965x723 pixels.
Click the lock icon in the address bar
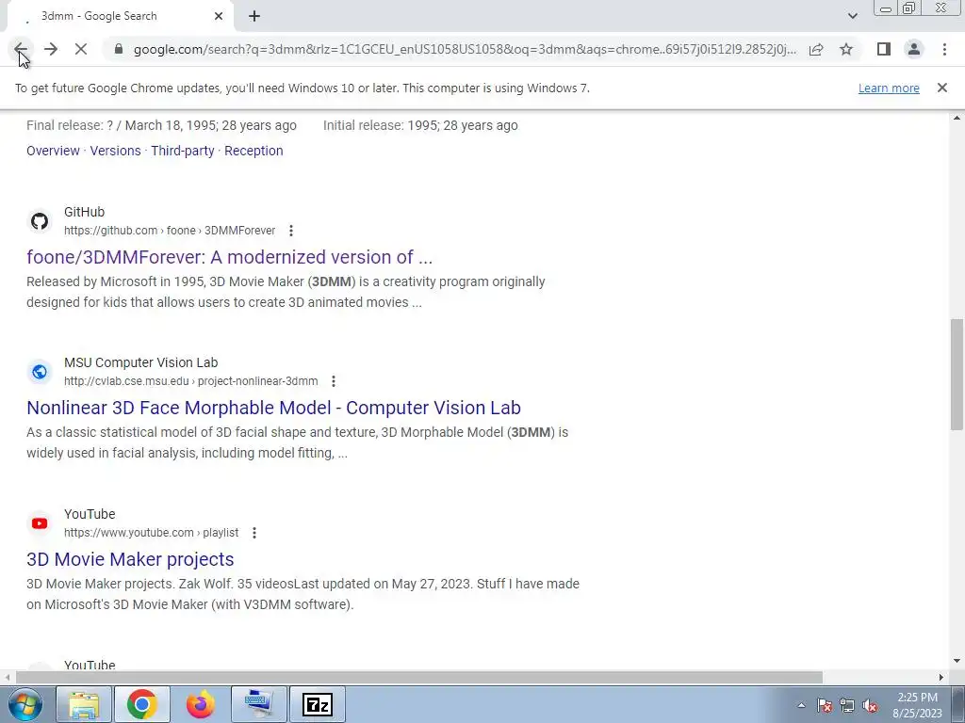[x=119, y=49]
